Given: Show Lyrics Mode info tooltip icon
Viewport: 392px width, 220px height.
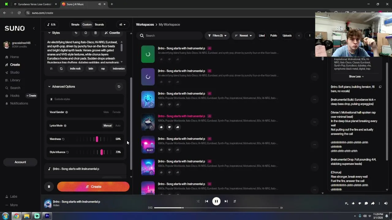Looking at the screenshot, I should tap(65, 126).
